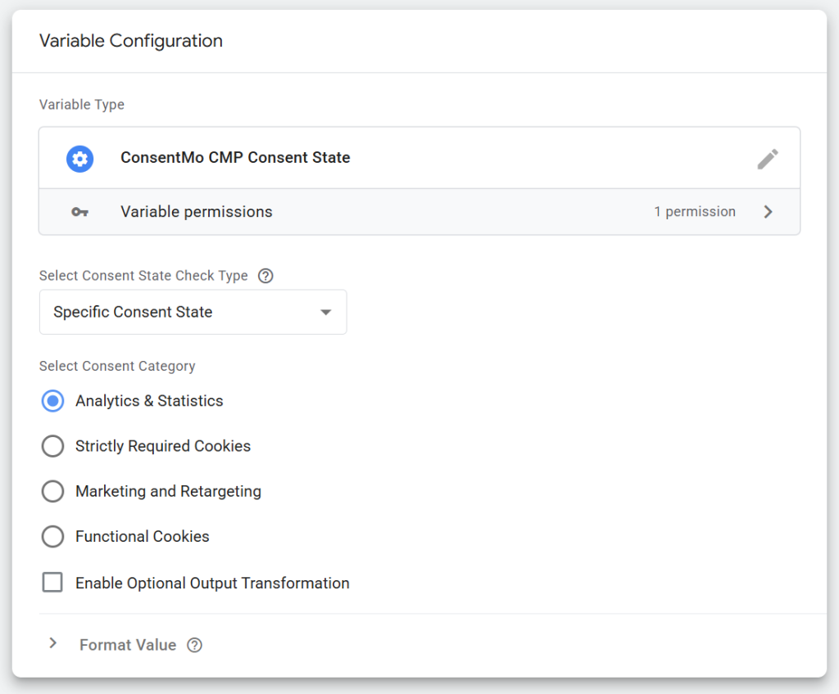Open help icon next to Format Value
The image size is (839, 694).
pyautogui.click(x=195, y=646)
